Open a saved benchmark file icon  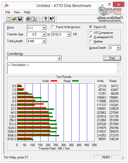pyautogui.click(x=14, y=19)
